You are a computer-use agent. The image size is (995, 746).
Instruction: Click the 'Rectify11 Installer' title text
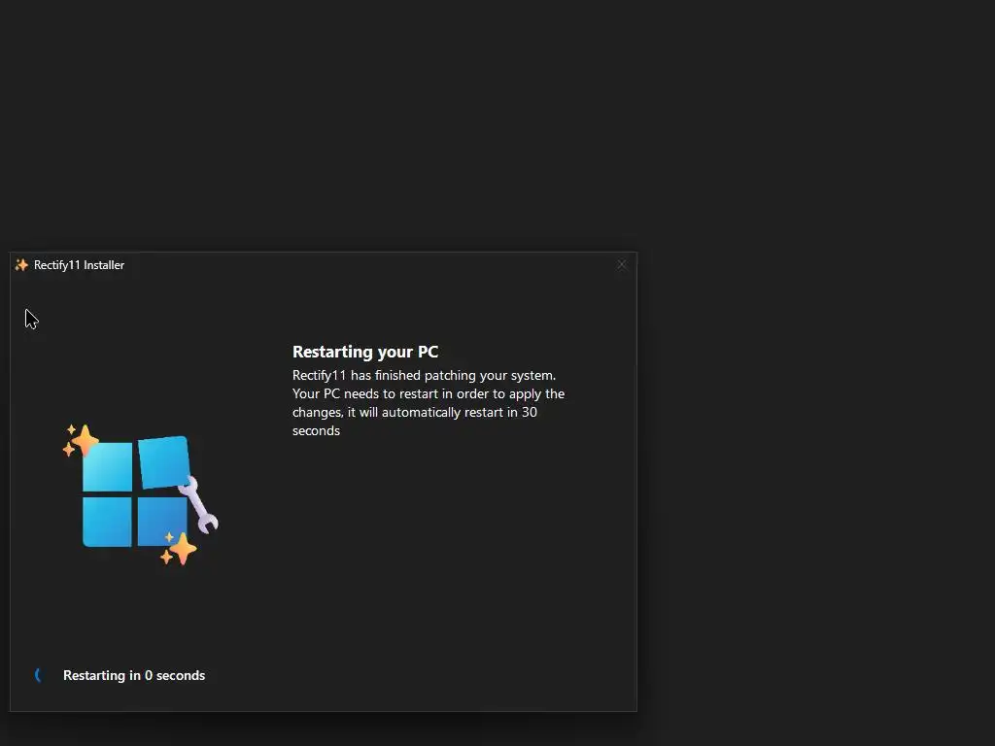tap(79, 265)
